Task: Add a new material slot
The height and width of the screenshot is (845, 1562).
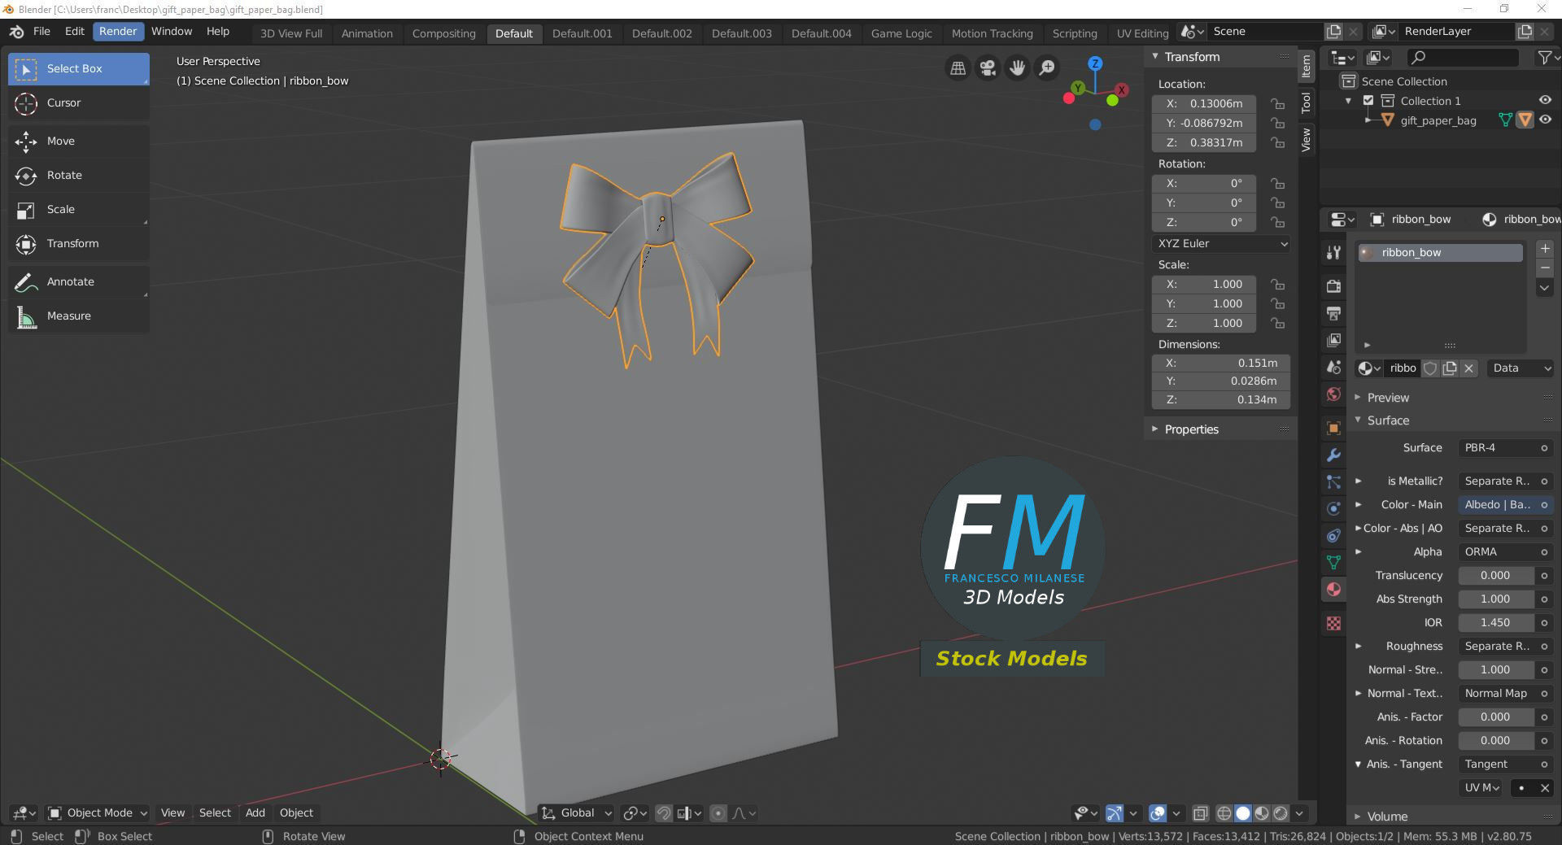Action: coord(1545,249)
